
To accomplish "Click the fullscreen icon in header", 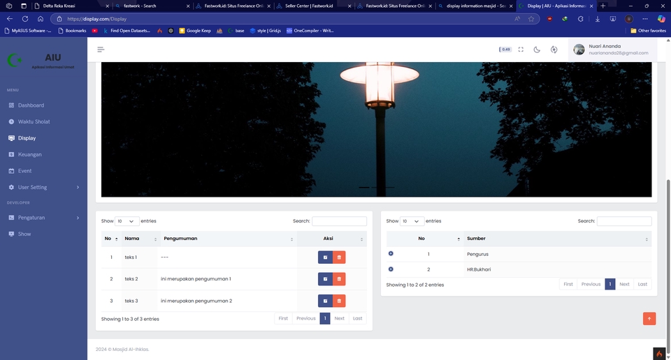I will click(521, 50).
